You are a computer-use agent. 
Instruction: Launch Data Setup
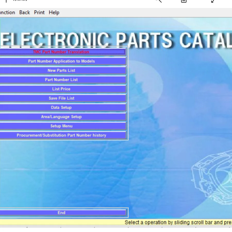click(x=61, y=107)
